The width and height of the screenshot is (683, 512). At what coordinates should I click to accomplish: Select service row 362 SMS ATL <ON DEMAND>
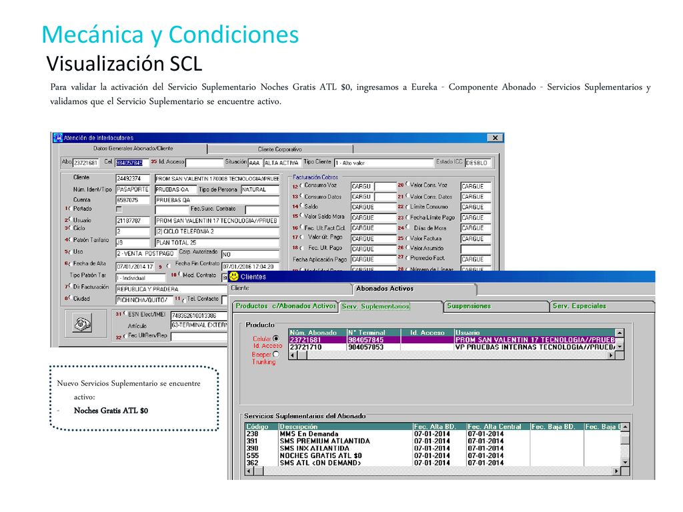432,463
